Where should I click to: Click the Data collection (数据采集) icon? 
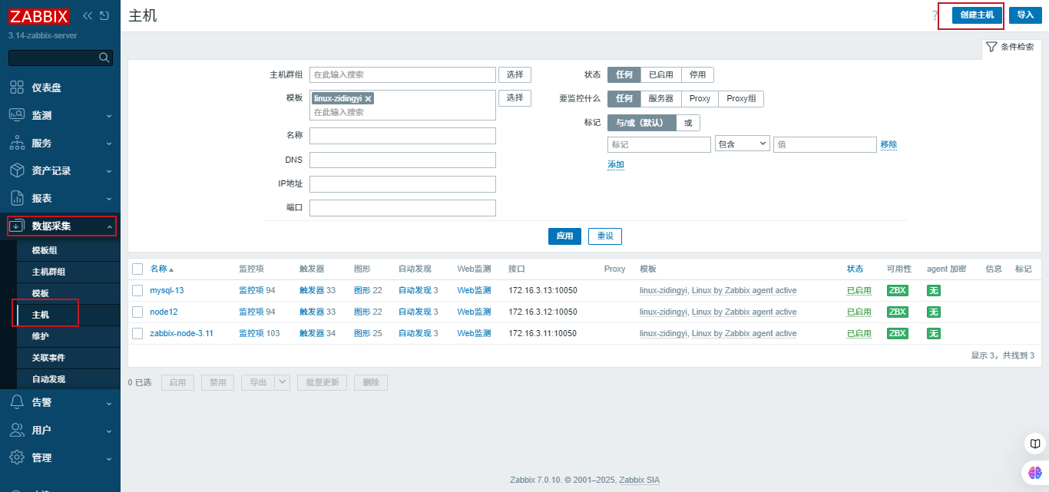[17, 226]
